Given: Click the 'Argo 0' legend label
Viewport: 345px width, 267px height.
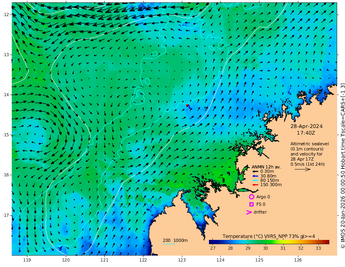Looking at the screenshot, I should [x=263, y=197].
